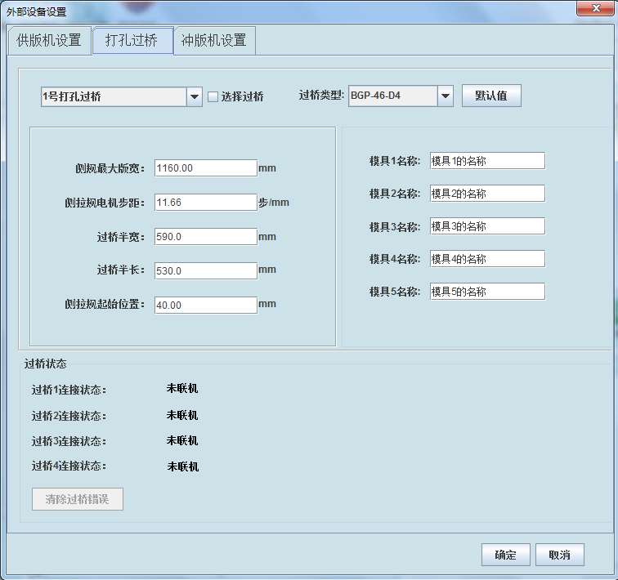
Task: Click the 默认值 button
Action: [491, 96]
